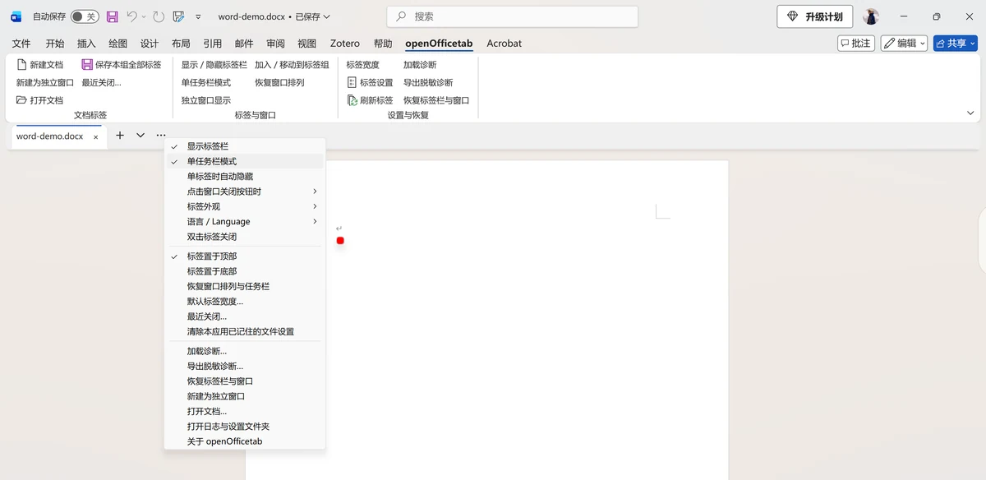
Task: Switch to the 插入 ribbon tab
Action: click(86, 44)
